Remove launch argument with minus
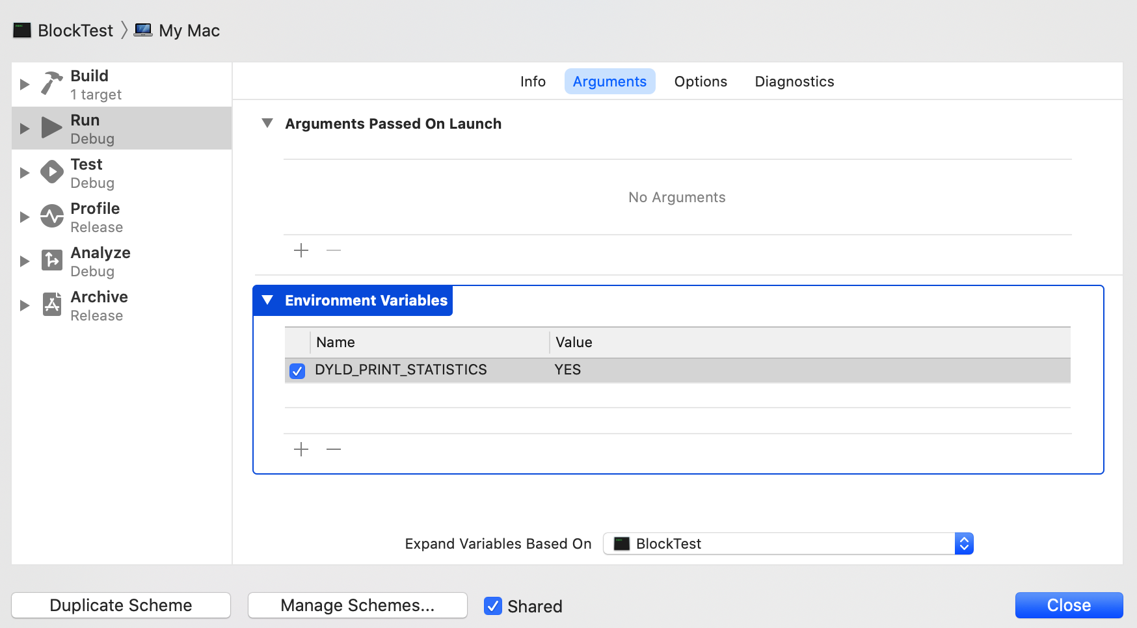This screenshot has height=628, width=1137. 334,250
